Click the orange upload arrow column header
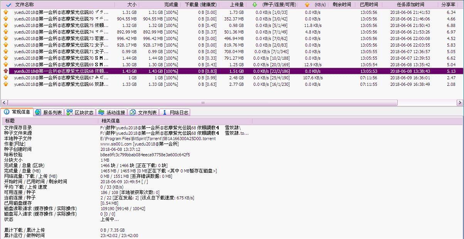Viewport: 464px width, 239px height. tap(307, 5)
